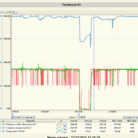
Task: Click the blue line style icon
Action: coord(59,131)
